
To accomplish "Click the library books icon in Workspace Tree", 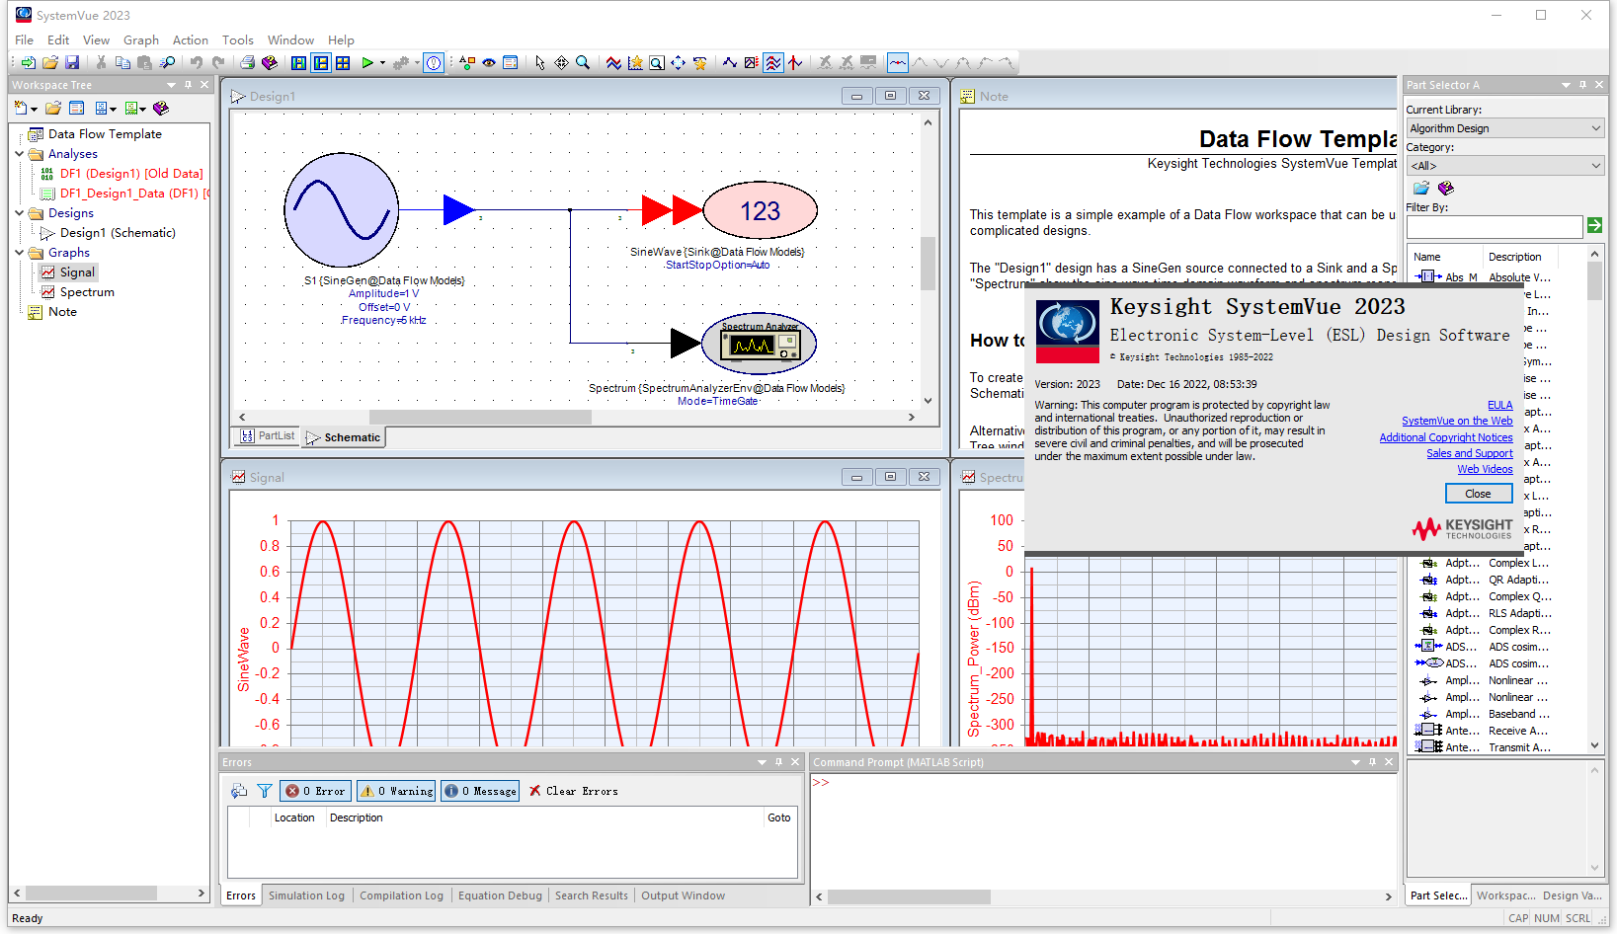I will click(161, 108).
